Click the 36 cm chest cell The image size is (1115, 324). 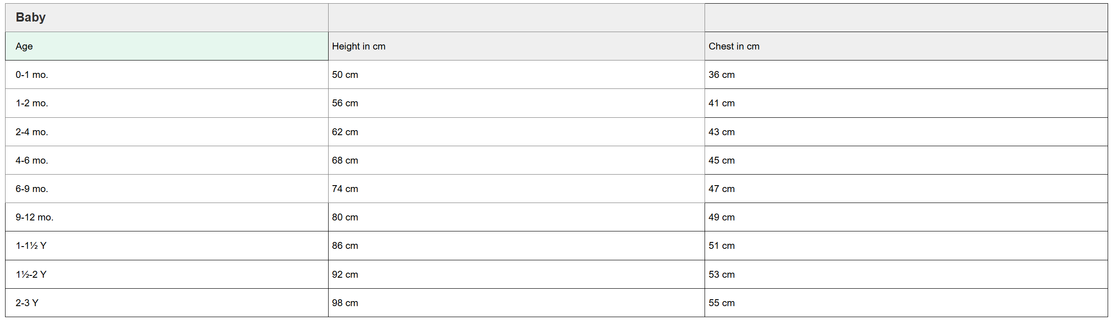[x=721, y=75]
